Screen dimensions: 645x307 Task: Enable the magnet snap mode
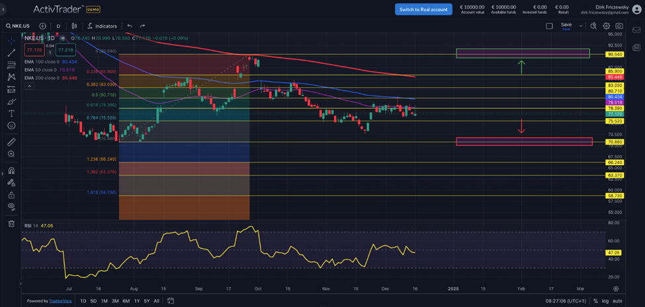[x=11, y=171]
